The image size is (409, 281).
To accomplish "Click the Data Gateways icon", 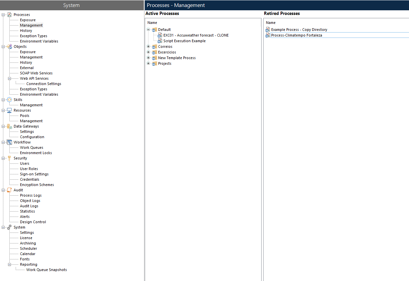I will [x=9, y=126].
